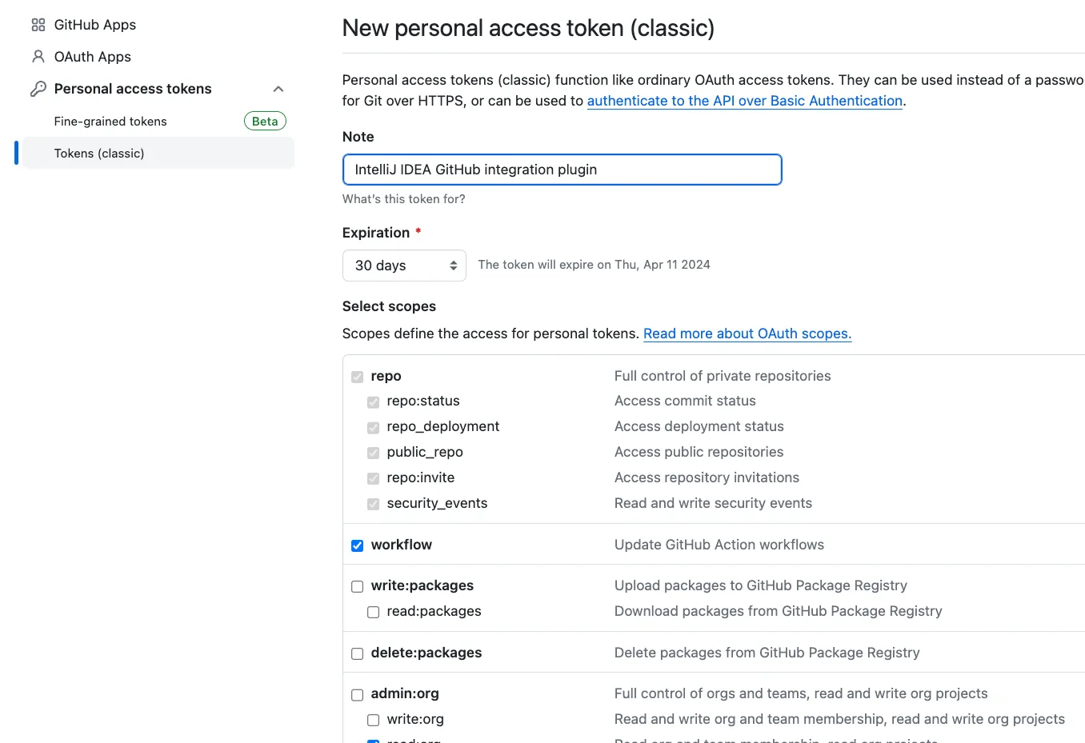Enable the write:packages scope checkbox
1085x743 pixels.
(358, 586)
